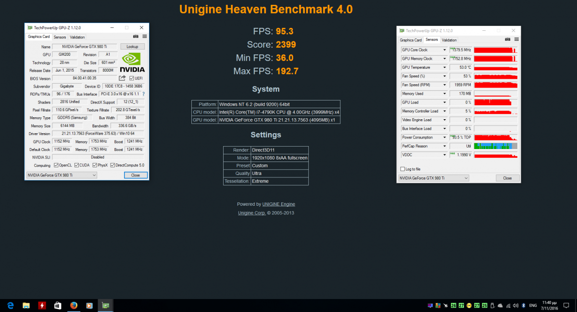Click the GPU Core Clock red graph
577x312 pixels.
click(x=496, y=50)
